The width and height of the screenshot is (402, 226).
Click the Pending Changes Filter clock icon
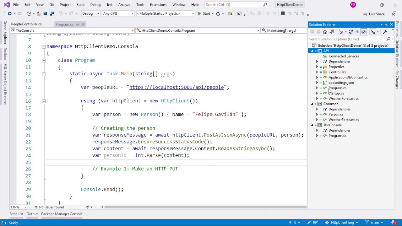[341, 32]
